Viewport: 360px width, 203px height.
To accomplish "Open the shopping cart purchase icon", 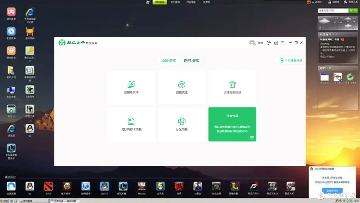I will click(x=276, y=43).
